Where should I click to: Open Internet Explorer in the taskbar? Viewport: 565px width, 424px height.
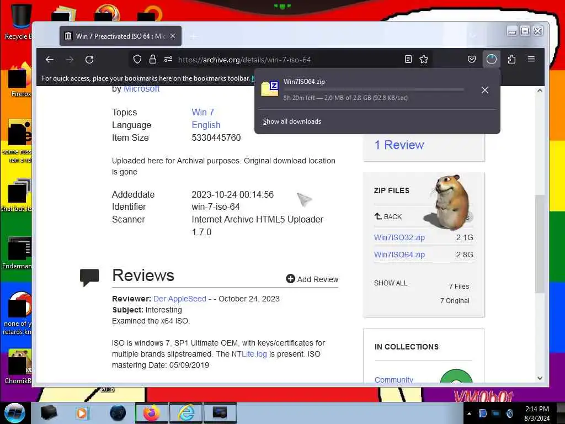(186, 413)
